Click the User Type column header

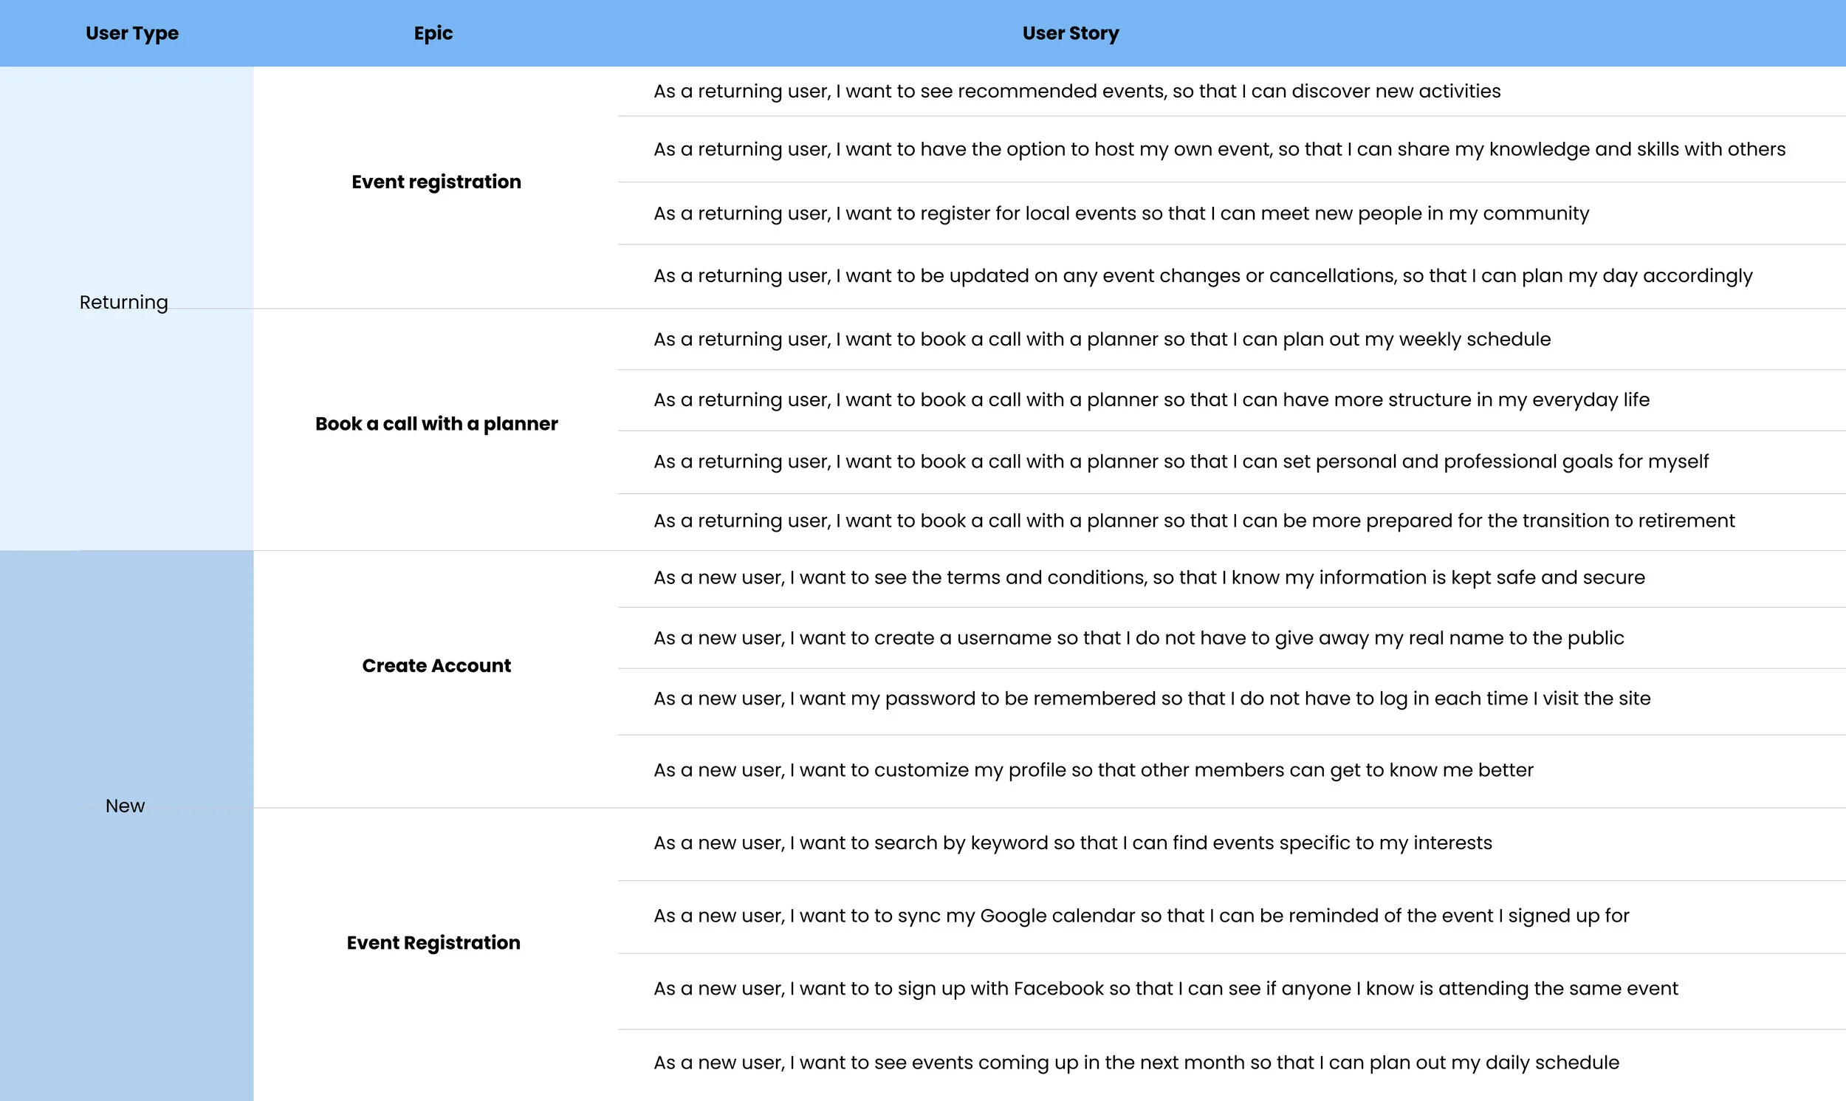(x=131, y=32)
